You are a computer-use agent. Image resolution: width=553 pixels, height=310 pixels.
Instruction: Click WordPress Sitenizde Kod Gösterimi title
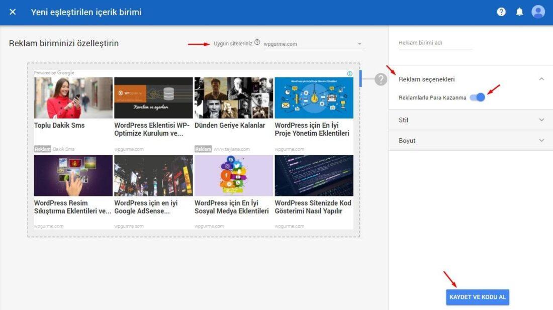pyautogui.click(x=313, y=207)
